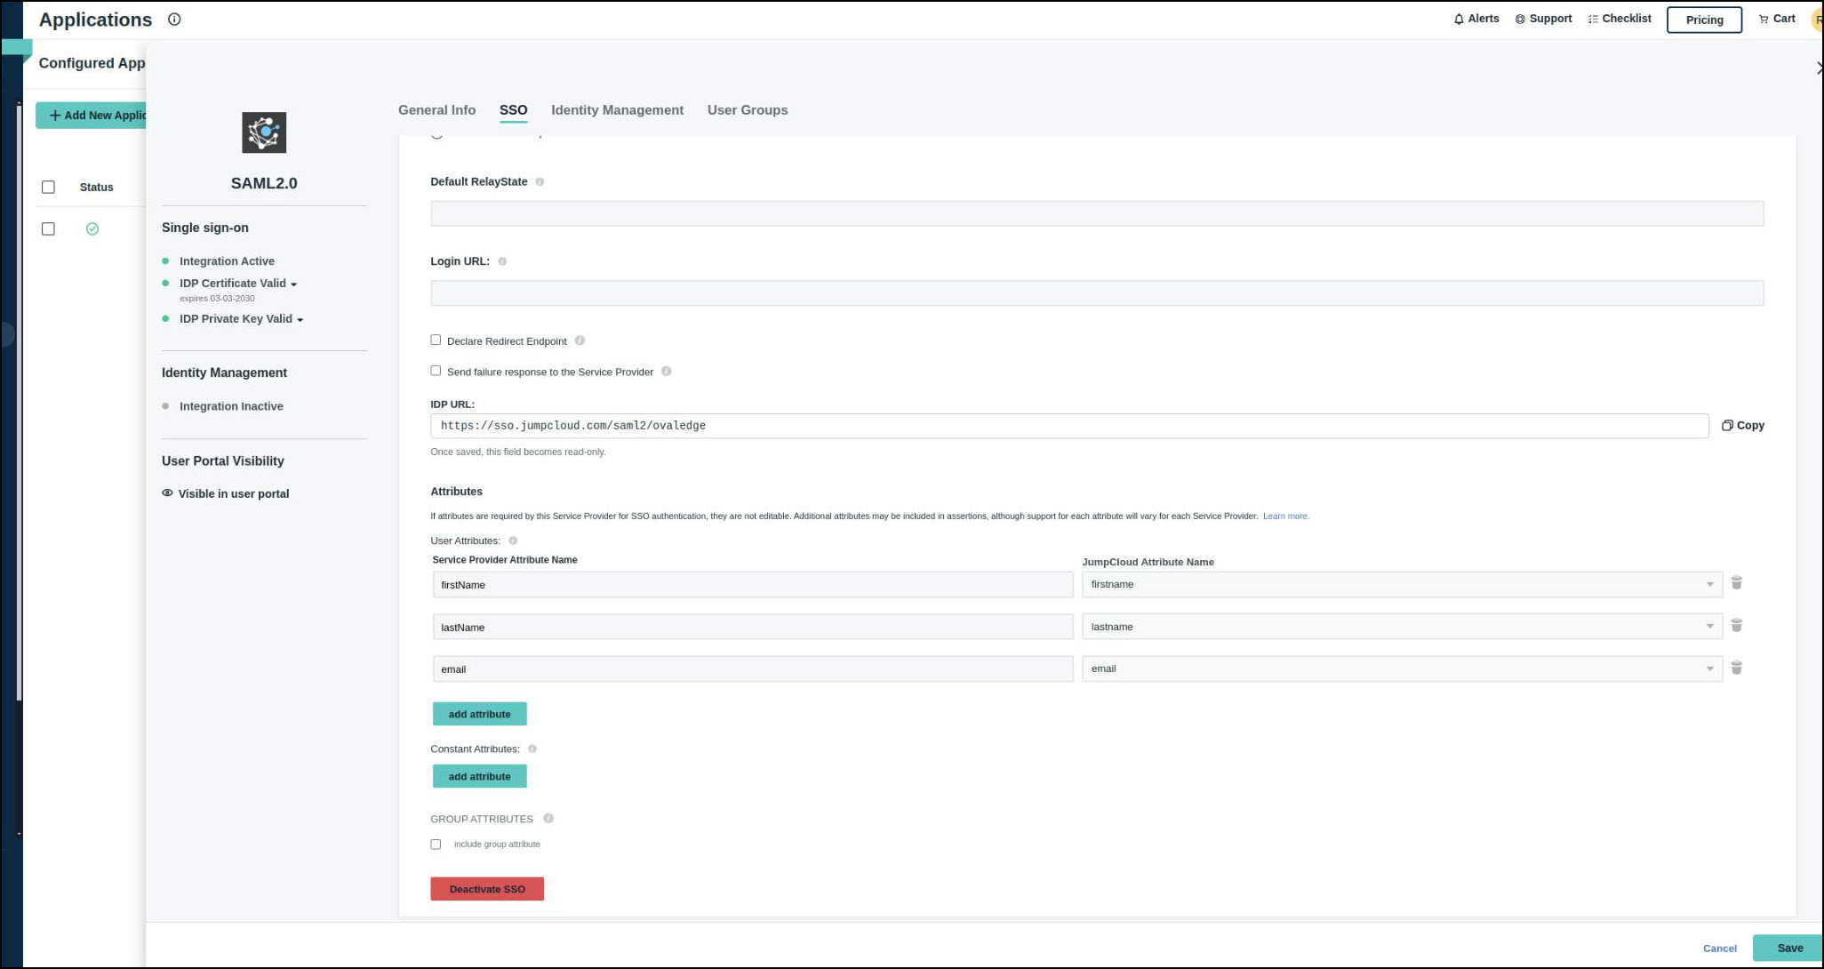Remove the email attribute with trash icon
This screenshot has width=1824, height=969.
pyautogui.click(x=1736, y=668)
